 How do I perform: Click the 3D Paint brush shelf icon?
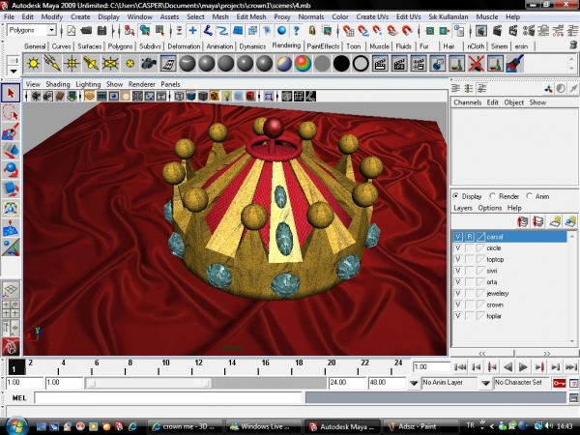point(514,64)
